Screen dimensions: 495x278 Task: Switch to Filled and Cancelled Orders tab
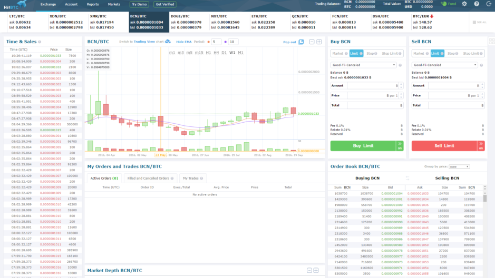(150, 178)
